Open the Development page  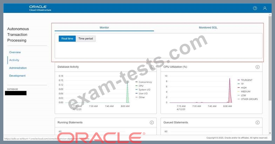(x=17, y=76)
